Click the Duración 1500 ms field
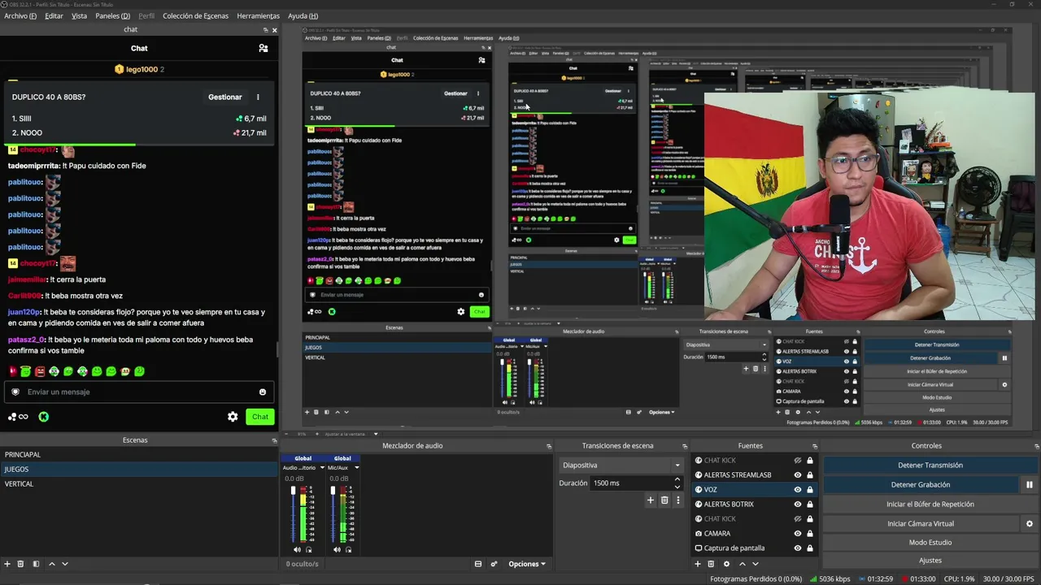Viewport: 1041px width, 585px height. pyautogui.click(x=631, y=483)
